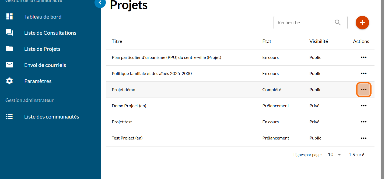Click the Paramètres gear icon
The height and width of the screenshot is (179, 385).
point(9,81)
